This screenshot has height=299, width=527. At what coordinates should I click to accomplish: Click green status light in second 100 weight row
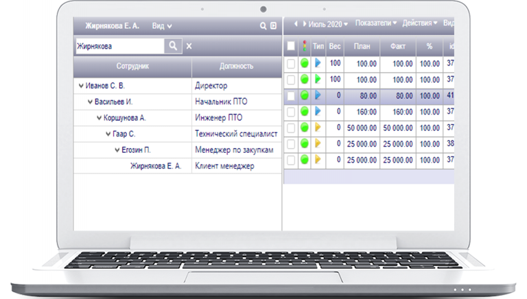(x=305, y=80)
